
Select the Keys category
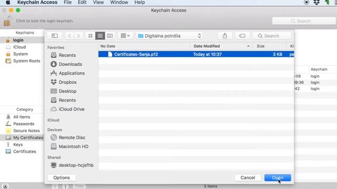[18, 144]
